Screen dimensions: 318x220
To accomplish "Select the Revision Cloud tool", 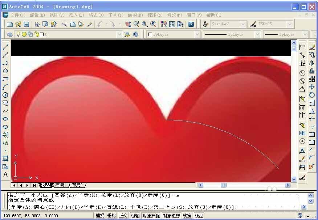I will tap(5, 103).
